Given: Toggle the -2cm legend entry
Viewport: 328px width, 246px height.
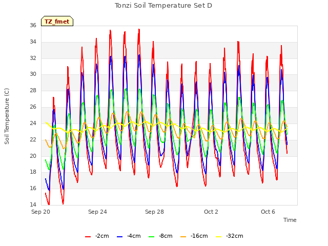Looking at the screenshot, I should coord(97,236).
